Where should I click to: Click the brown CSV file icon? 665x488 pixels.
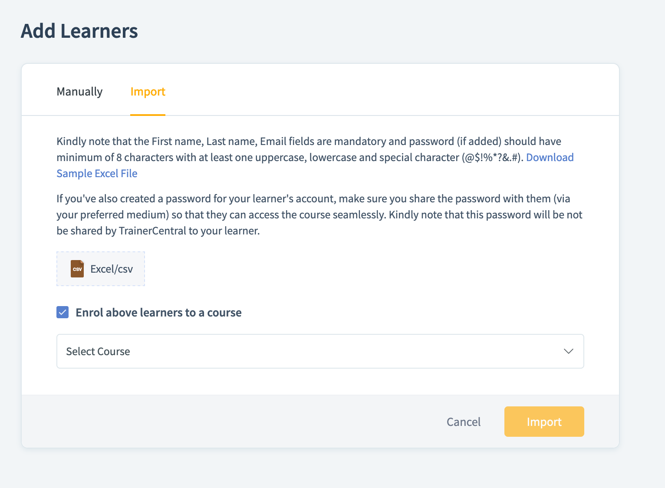pyautogui.click(x=77, y=269)
